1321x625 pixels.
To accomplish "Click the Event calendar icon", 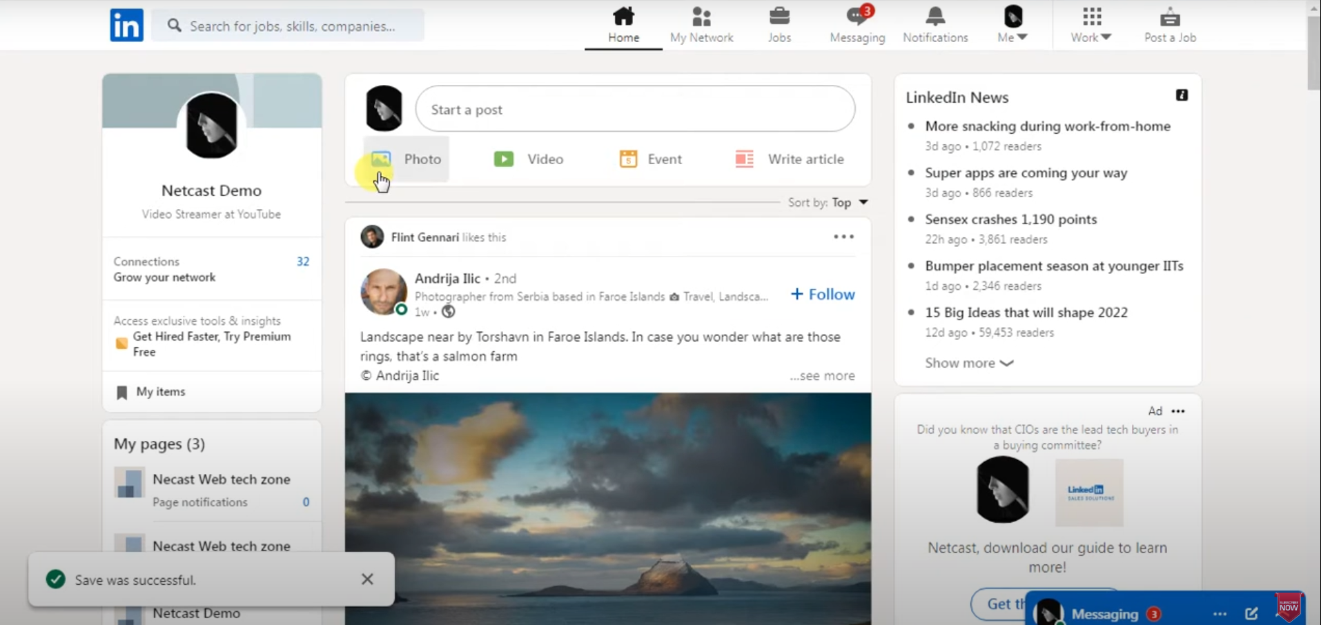I will click(628, 159).
